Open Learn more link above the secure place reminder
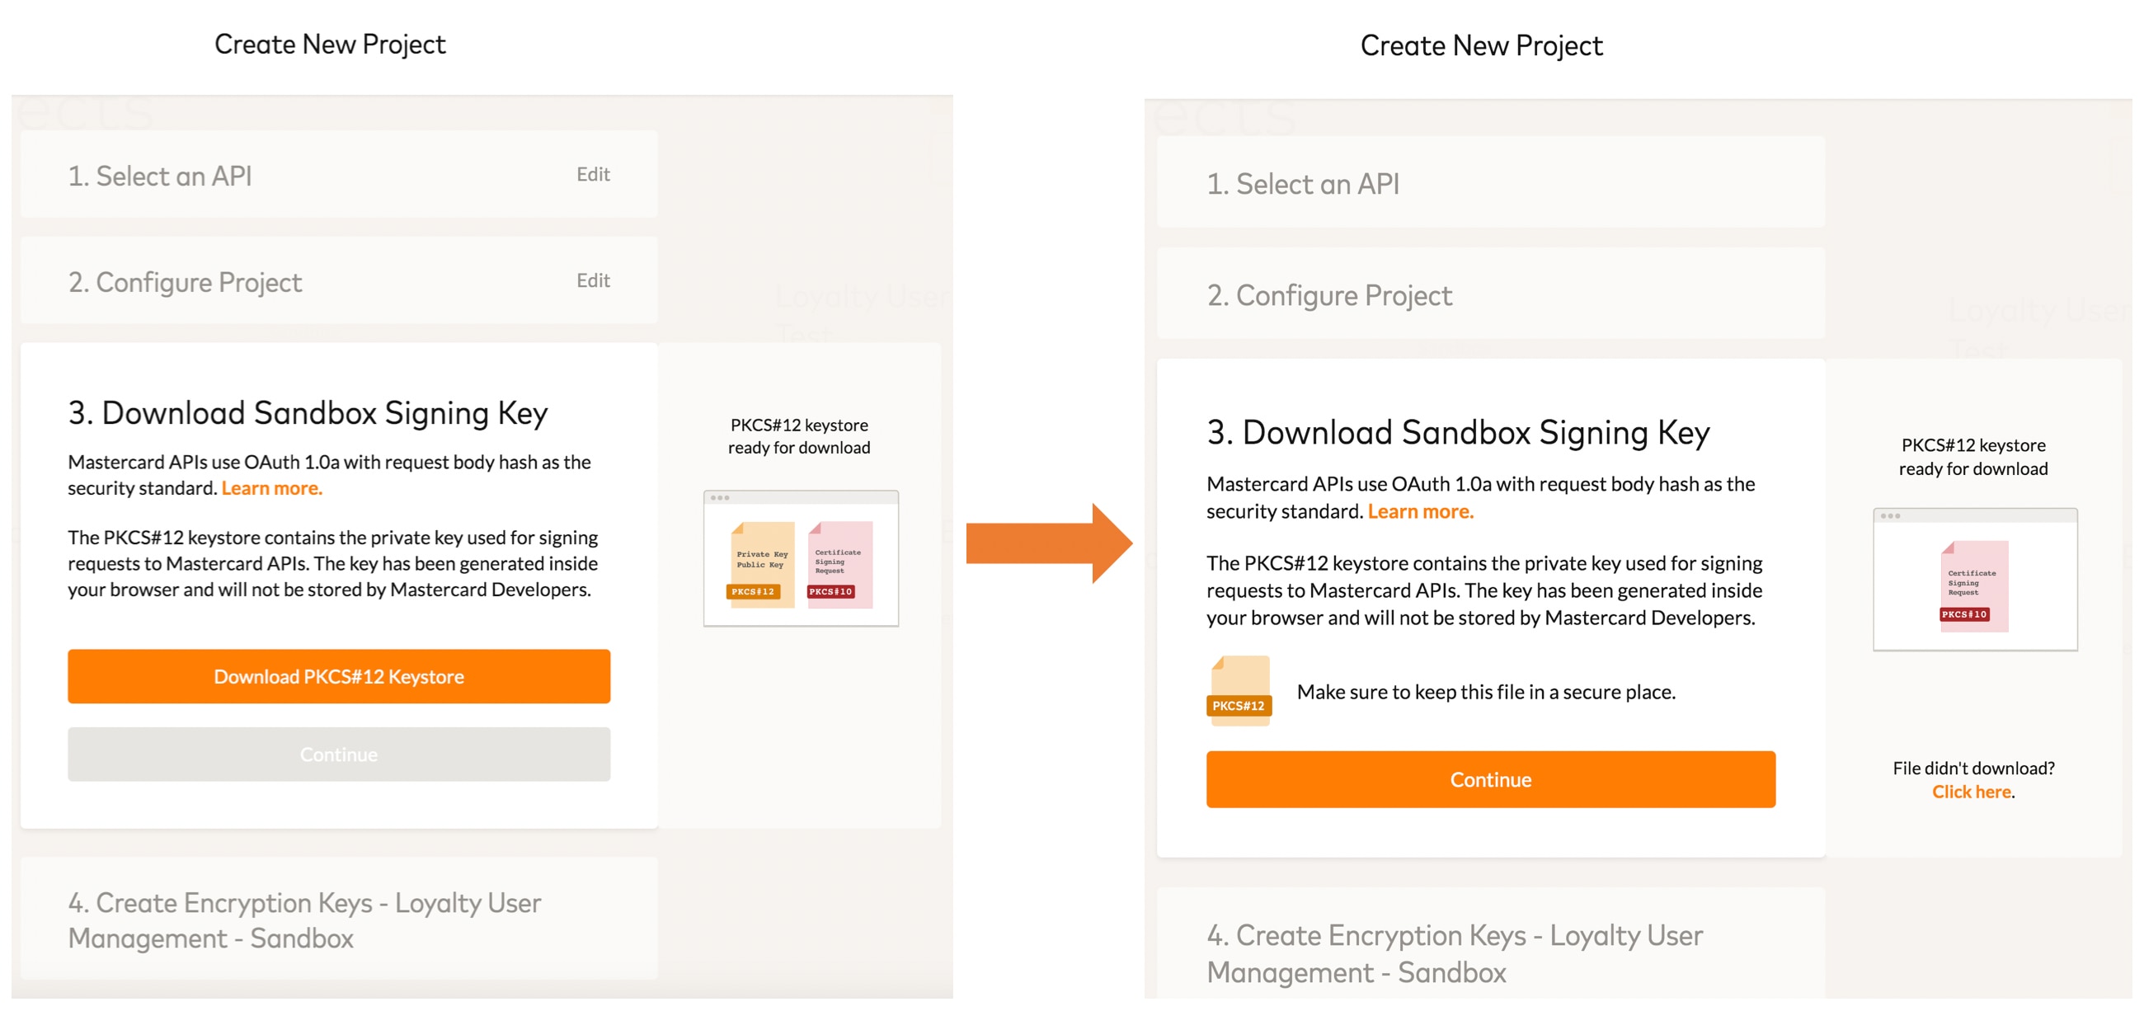Image resolution: width=2144 pixels, height=1011 pixels. 1420,512
